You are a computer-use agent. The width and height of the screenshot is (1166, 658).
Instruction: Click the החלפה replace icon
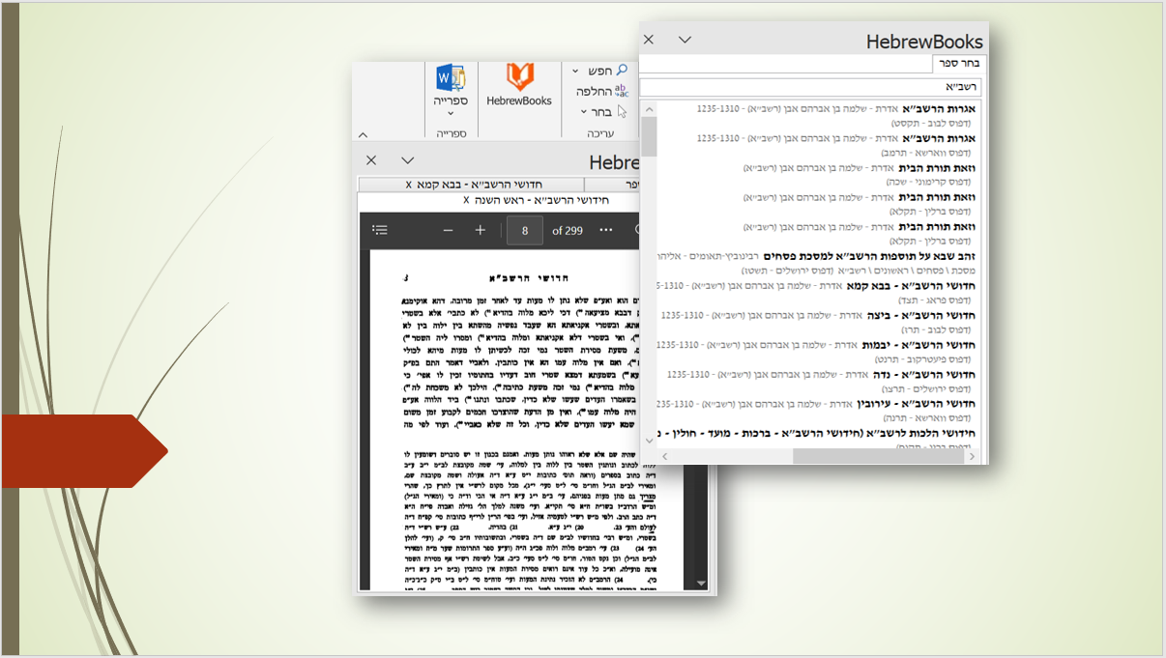[622, 91]
